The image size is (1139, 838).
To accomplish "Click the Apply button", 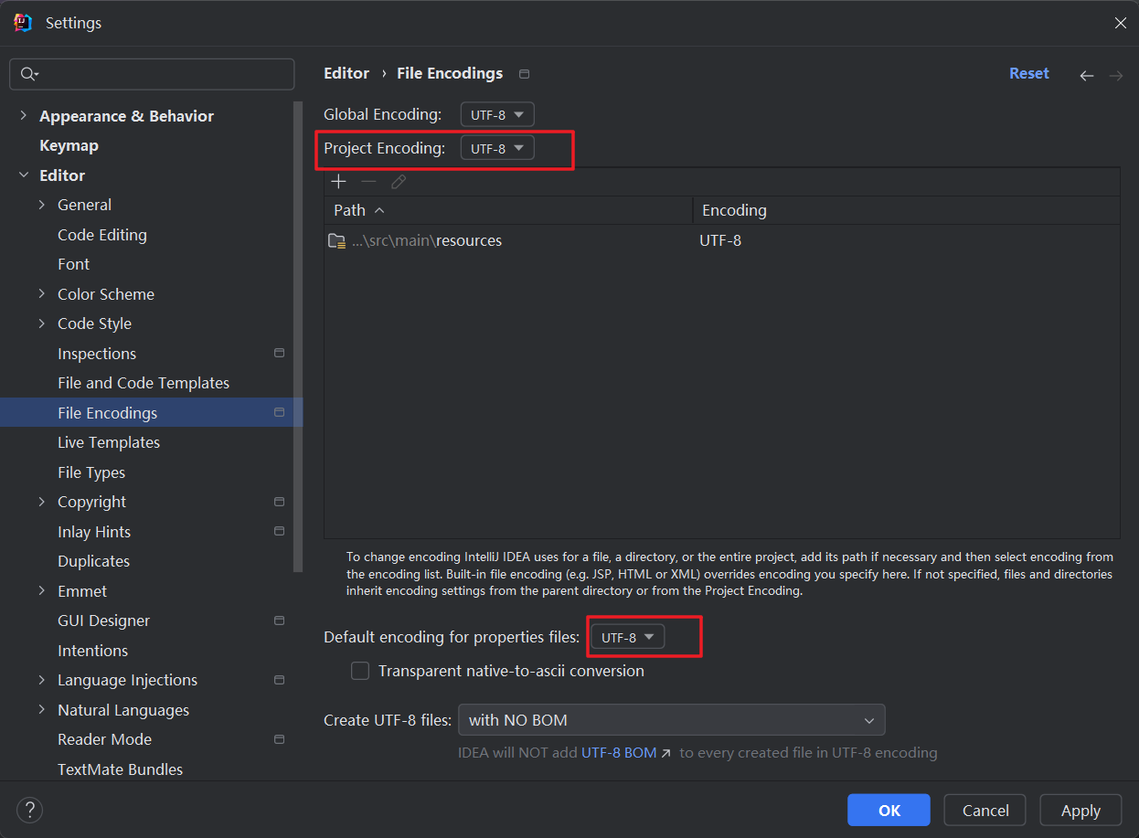I will pyautogui.click(x=1080, y=811).
